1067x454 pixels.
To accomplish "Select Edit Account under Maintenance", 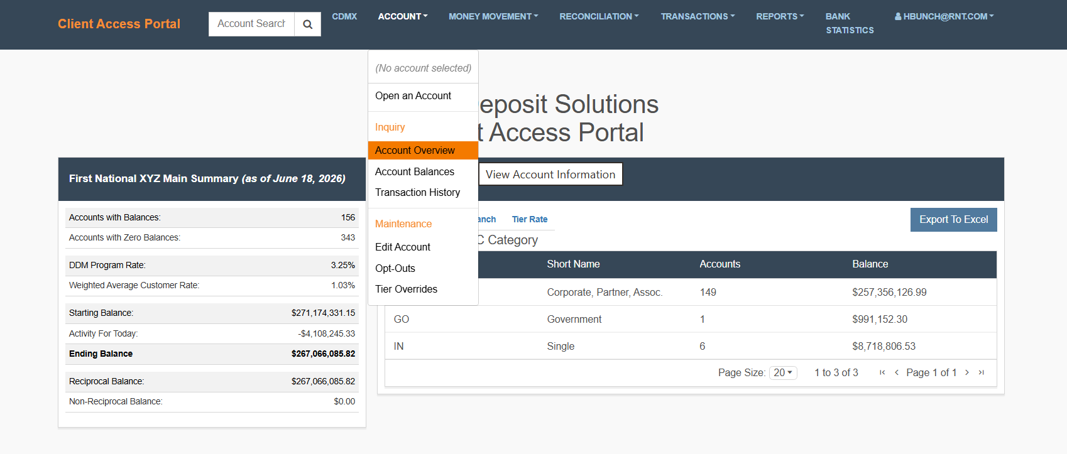I will click(423, 247).
